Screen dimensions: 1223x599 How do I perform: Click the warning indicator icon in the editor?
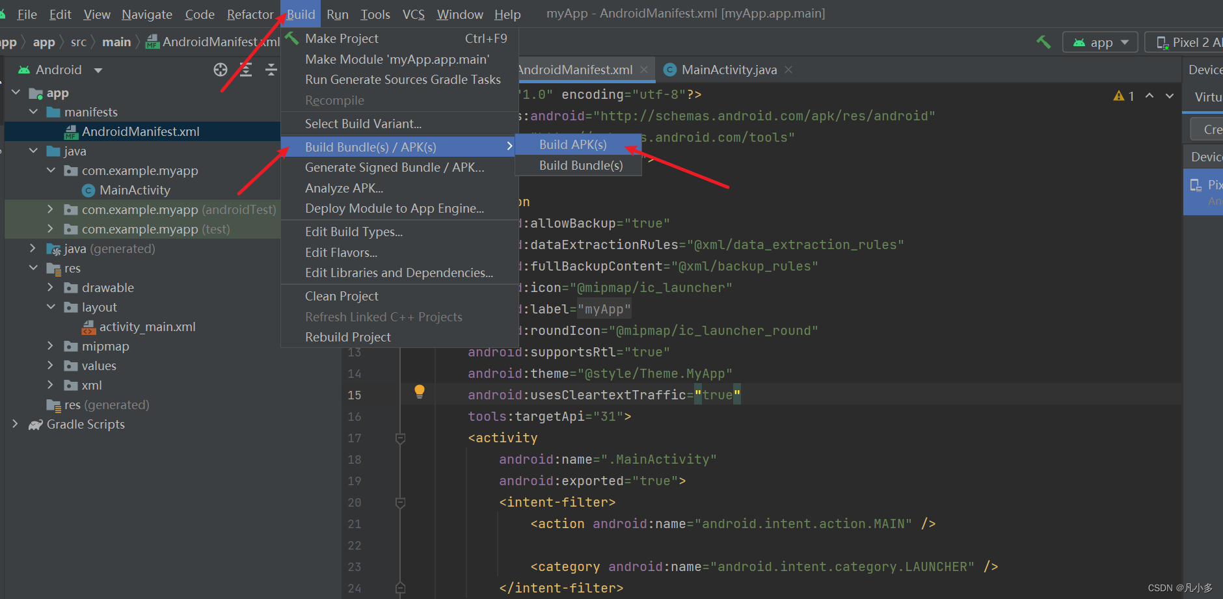1119,96
